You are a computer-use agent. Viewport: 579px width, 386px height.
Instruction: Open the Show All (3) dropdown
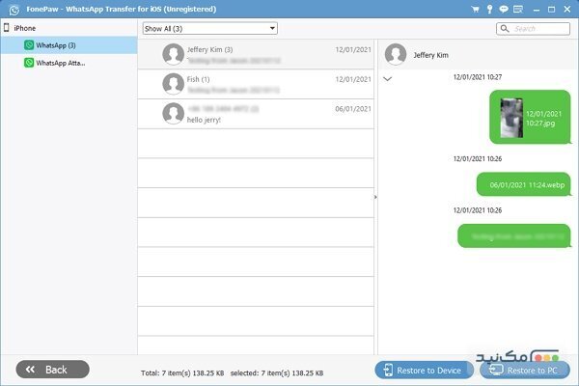click(209, 28)
